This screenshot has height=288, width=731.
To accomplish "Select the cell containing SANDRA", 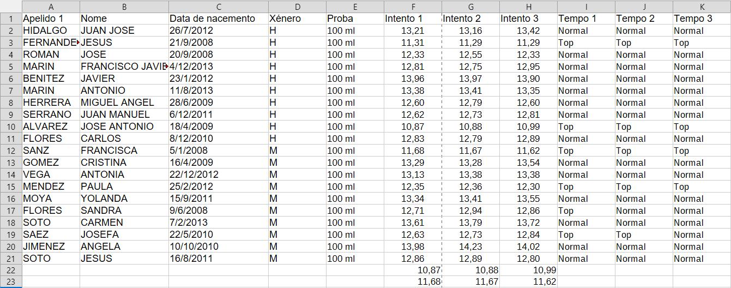I will (x=124, y=211).
